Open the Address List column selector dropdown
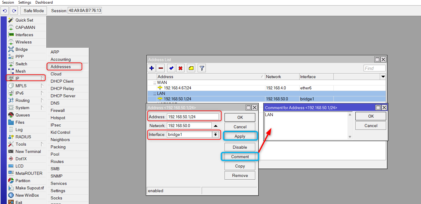 point(383,77)
